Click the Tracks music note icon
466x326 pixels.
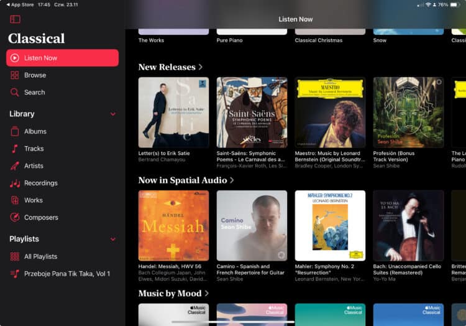pyautogui.click(x=14, y=149)
